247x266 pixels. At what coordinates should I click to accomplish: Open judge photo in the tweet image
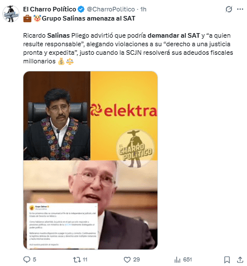57,116
